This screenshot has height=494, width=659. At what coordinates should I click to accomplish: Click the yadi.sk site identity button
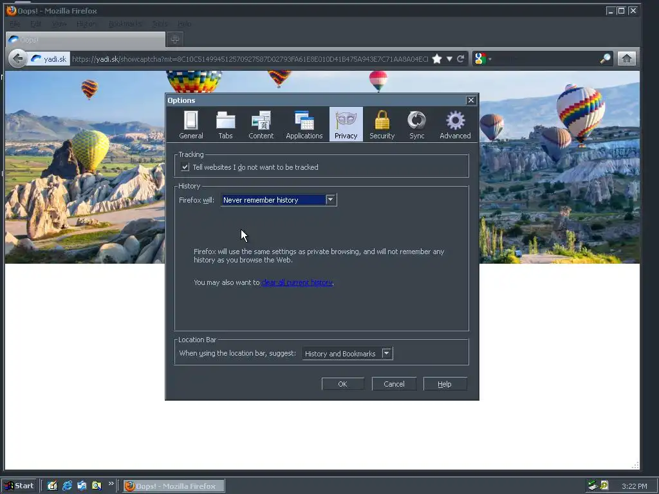tap(49, 59)
